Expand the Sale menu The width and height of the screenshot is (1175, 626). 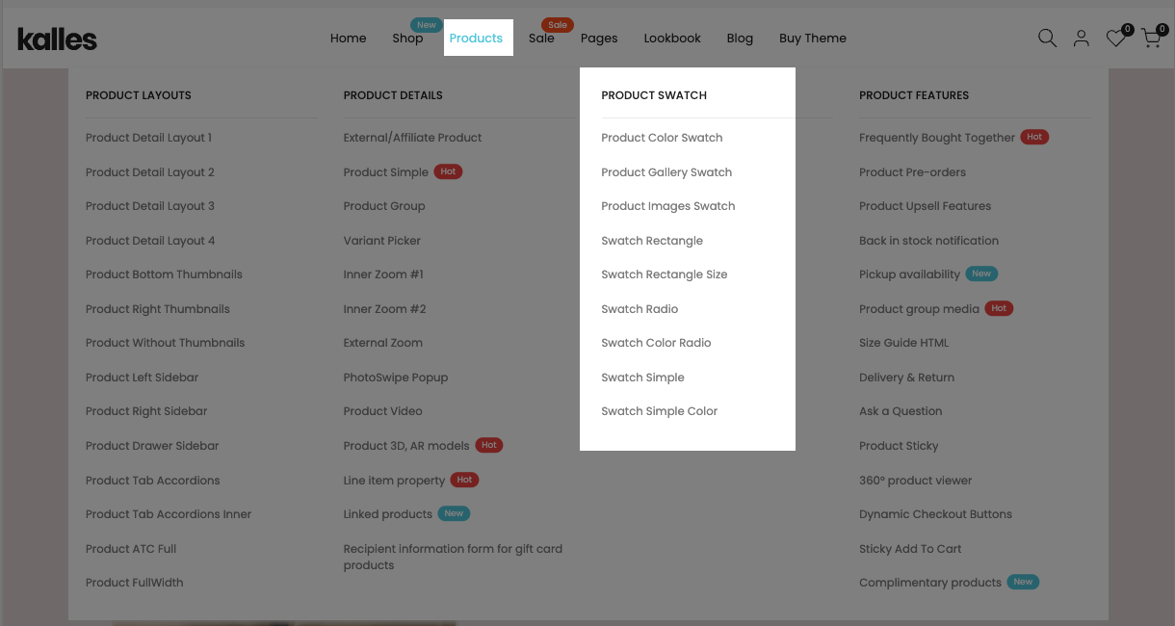541,39
